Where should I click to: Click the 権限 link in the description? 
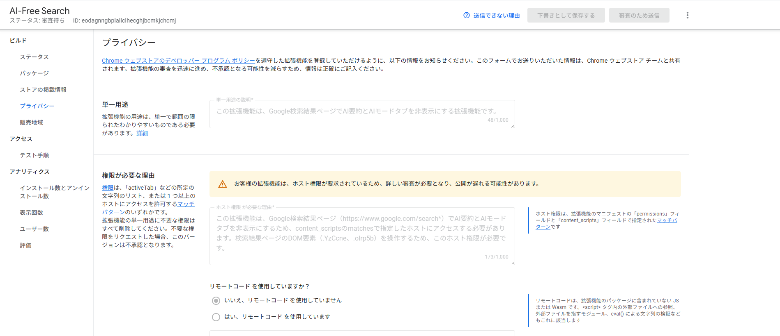(108, 188)
